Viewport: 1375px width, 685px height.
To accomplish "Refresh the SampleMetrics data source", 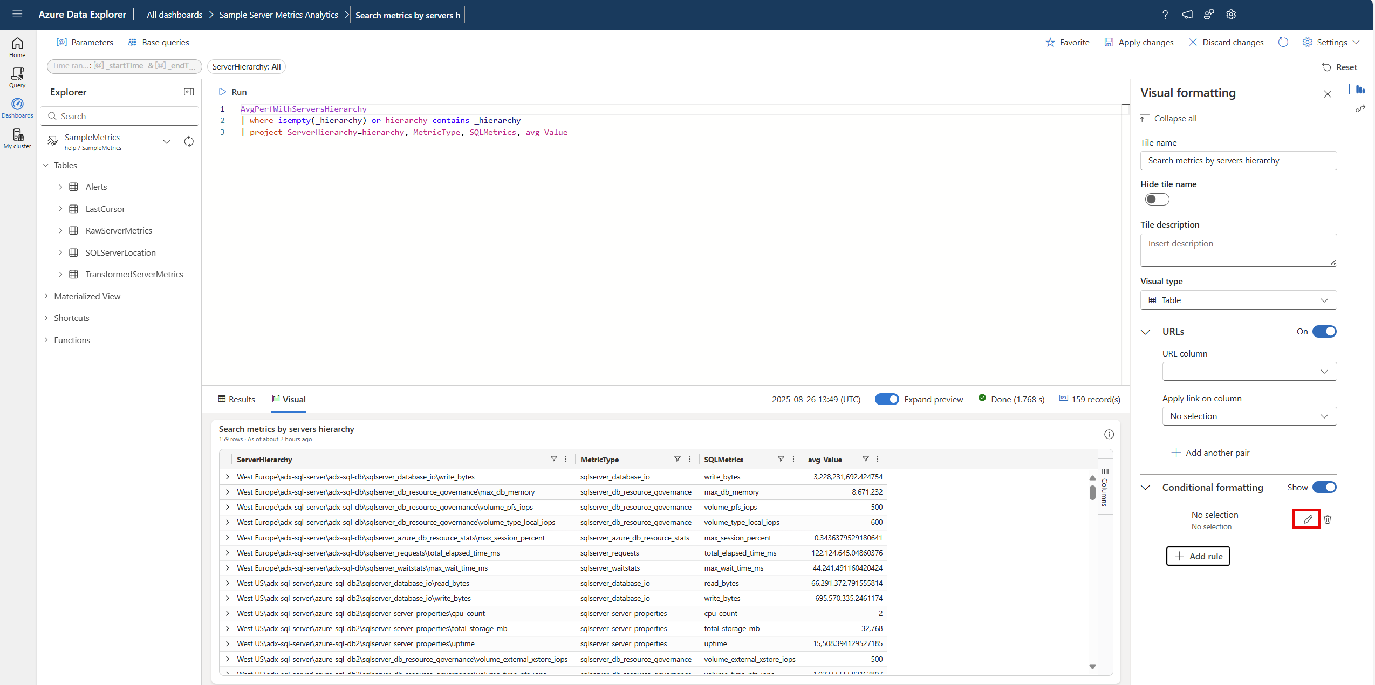I will tap(188, 141).
